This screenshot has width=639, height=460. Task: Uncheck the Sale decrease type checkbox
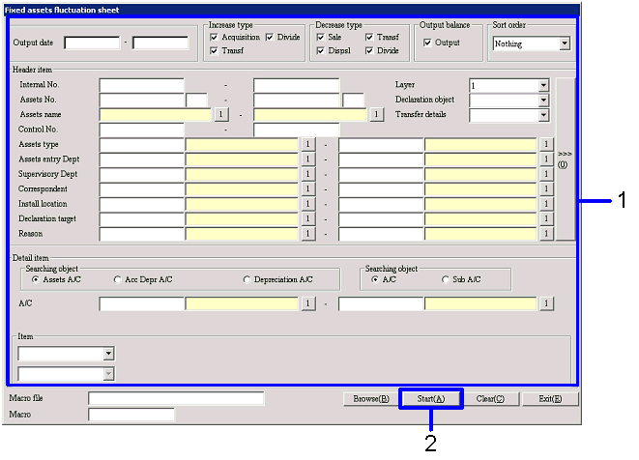[x=321, y=38]
